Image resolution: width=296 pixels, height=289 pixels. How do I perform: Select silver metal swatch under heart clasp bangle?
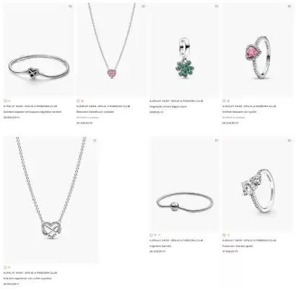pyautogui.click(x=6, y=101)
